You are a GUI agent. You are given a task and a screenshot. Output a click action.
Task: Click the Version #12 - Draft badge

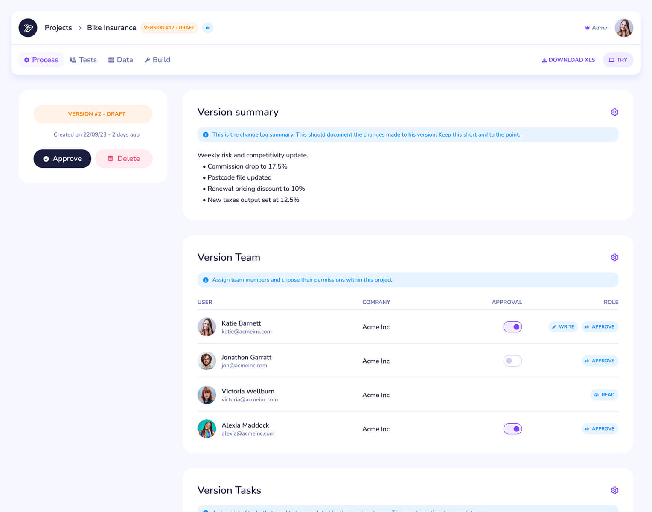(169, 28)
